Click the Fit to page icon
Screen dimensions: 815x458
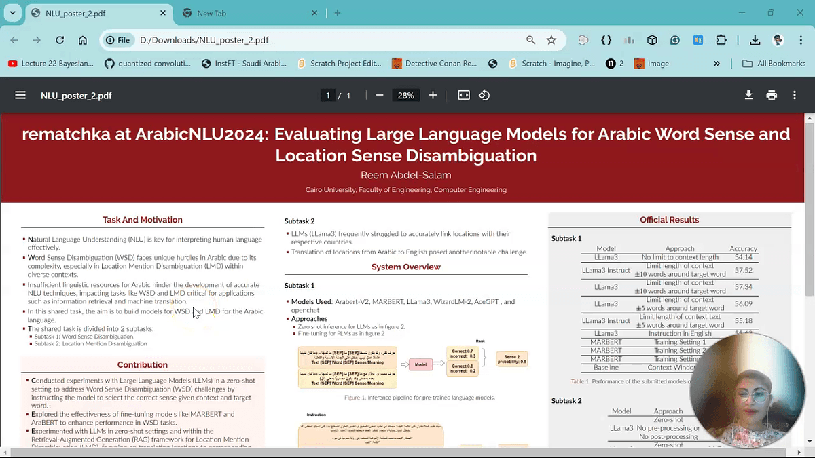click(464, 96)
